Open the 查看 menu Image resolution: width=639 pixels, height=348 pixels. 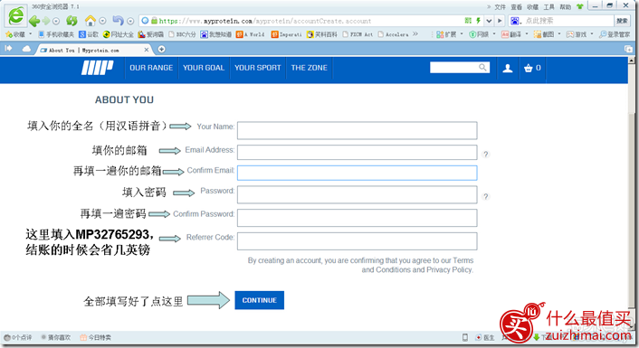pos(516,7)
